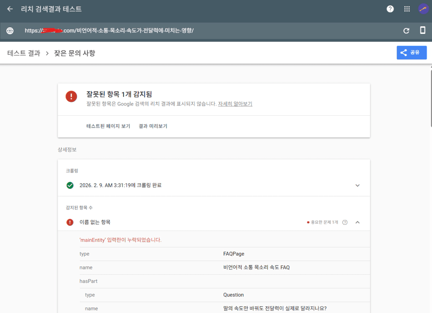The height and width of the screenshot is (313, 432).
Task: Open 자세히 알아보기 link
Action: 235,104
